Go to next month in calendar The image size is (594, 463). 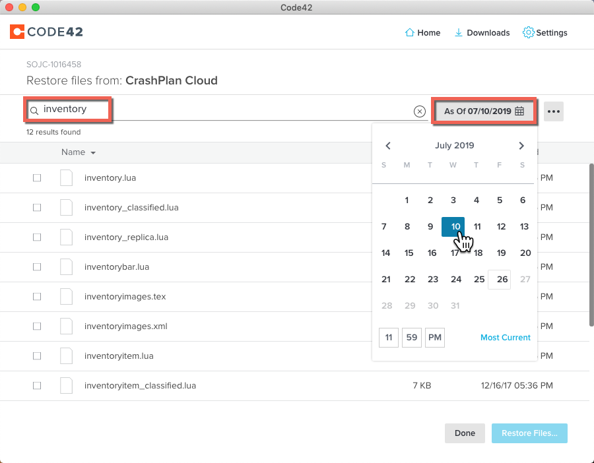521,146
